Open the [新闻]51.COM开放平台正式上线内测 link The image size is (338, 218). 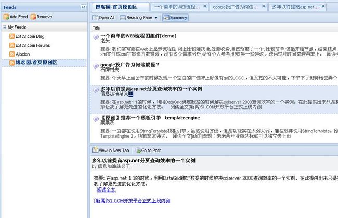tap(132, 201)
